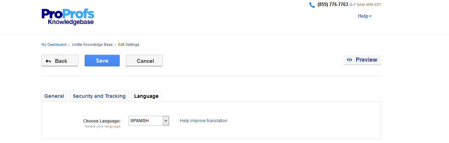
Task: Go back using the Back button
Action: [x=60, y=61]
